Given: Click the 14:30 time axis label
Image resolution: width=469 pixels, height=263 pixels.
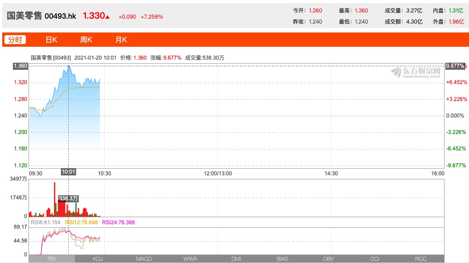Looking at the screenshot, I should pos(331,174).
